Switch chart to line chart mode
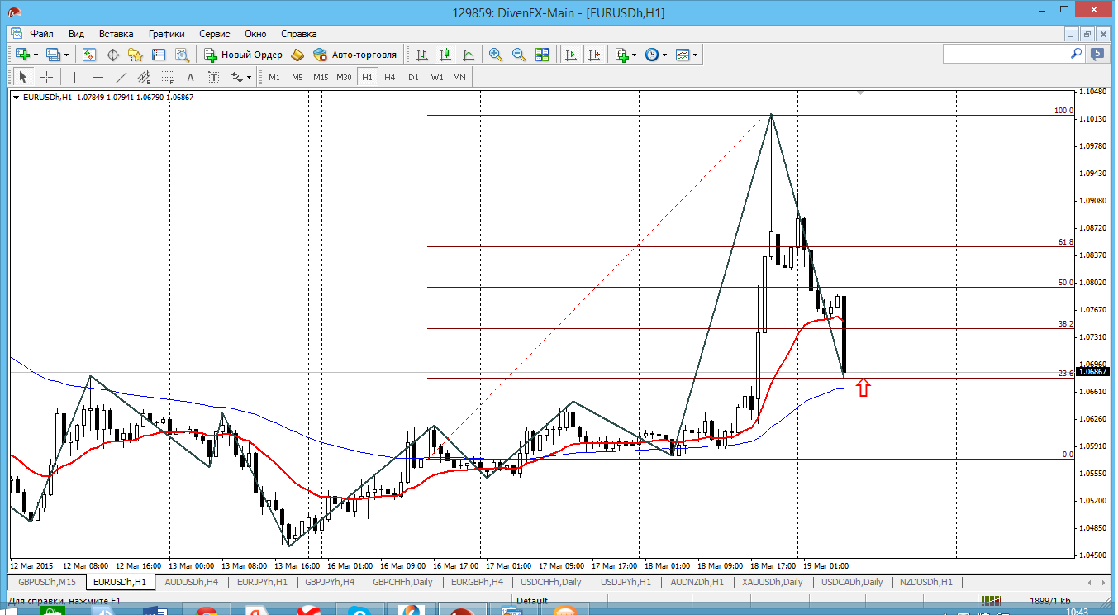Viewport: 1118px width, 615px height. (x=469, y=55)
